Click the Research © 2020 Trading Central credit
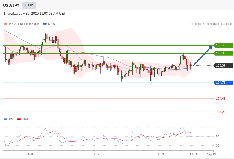The image size is (234, 159). pos(211,24)
